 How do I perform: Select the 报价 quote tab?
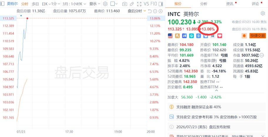click(x=178, y=4)
